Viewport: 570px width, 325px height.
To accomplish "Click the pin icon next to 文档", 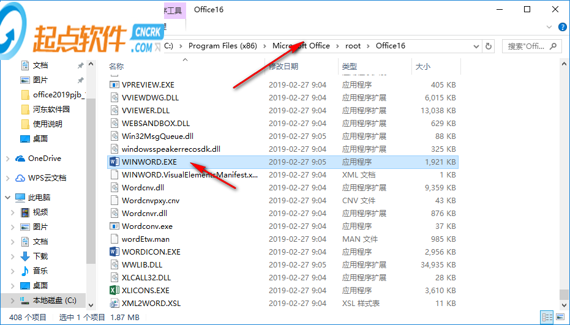I will (80, 65).
